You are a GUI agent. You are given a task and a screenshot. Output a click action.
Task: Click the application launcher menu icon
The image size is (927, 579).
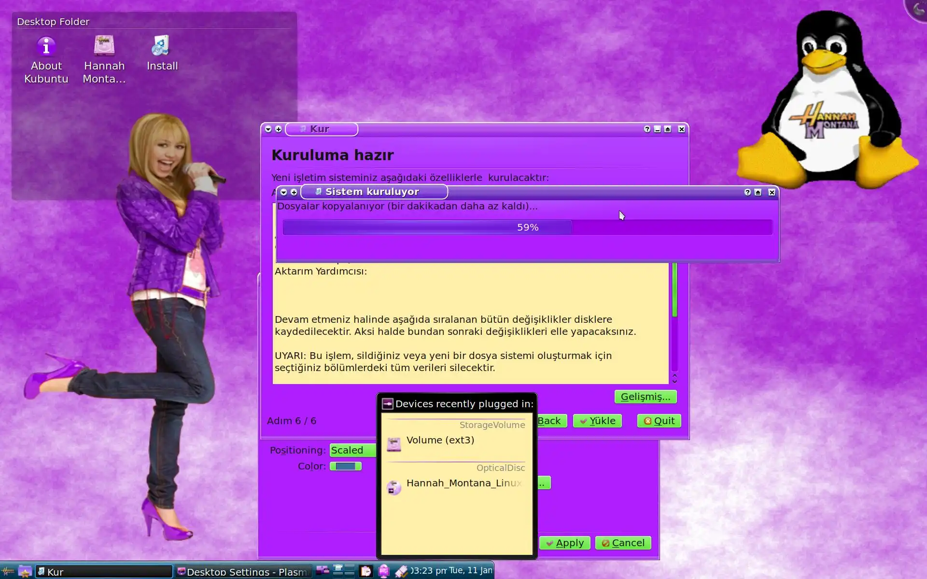click(8, 571)
